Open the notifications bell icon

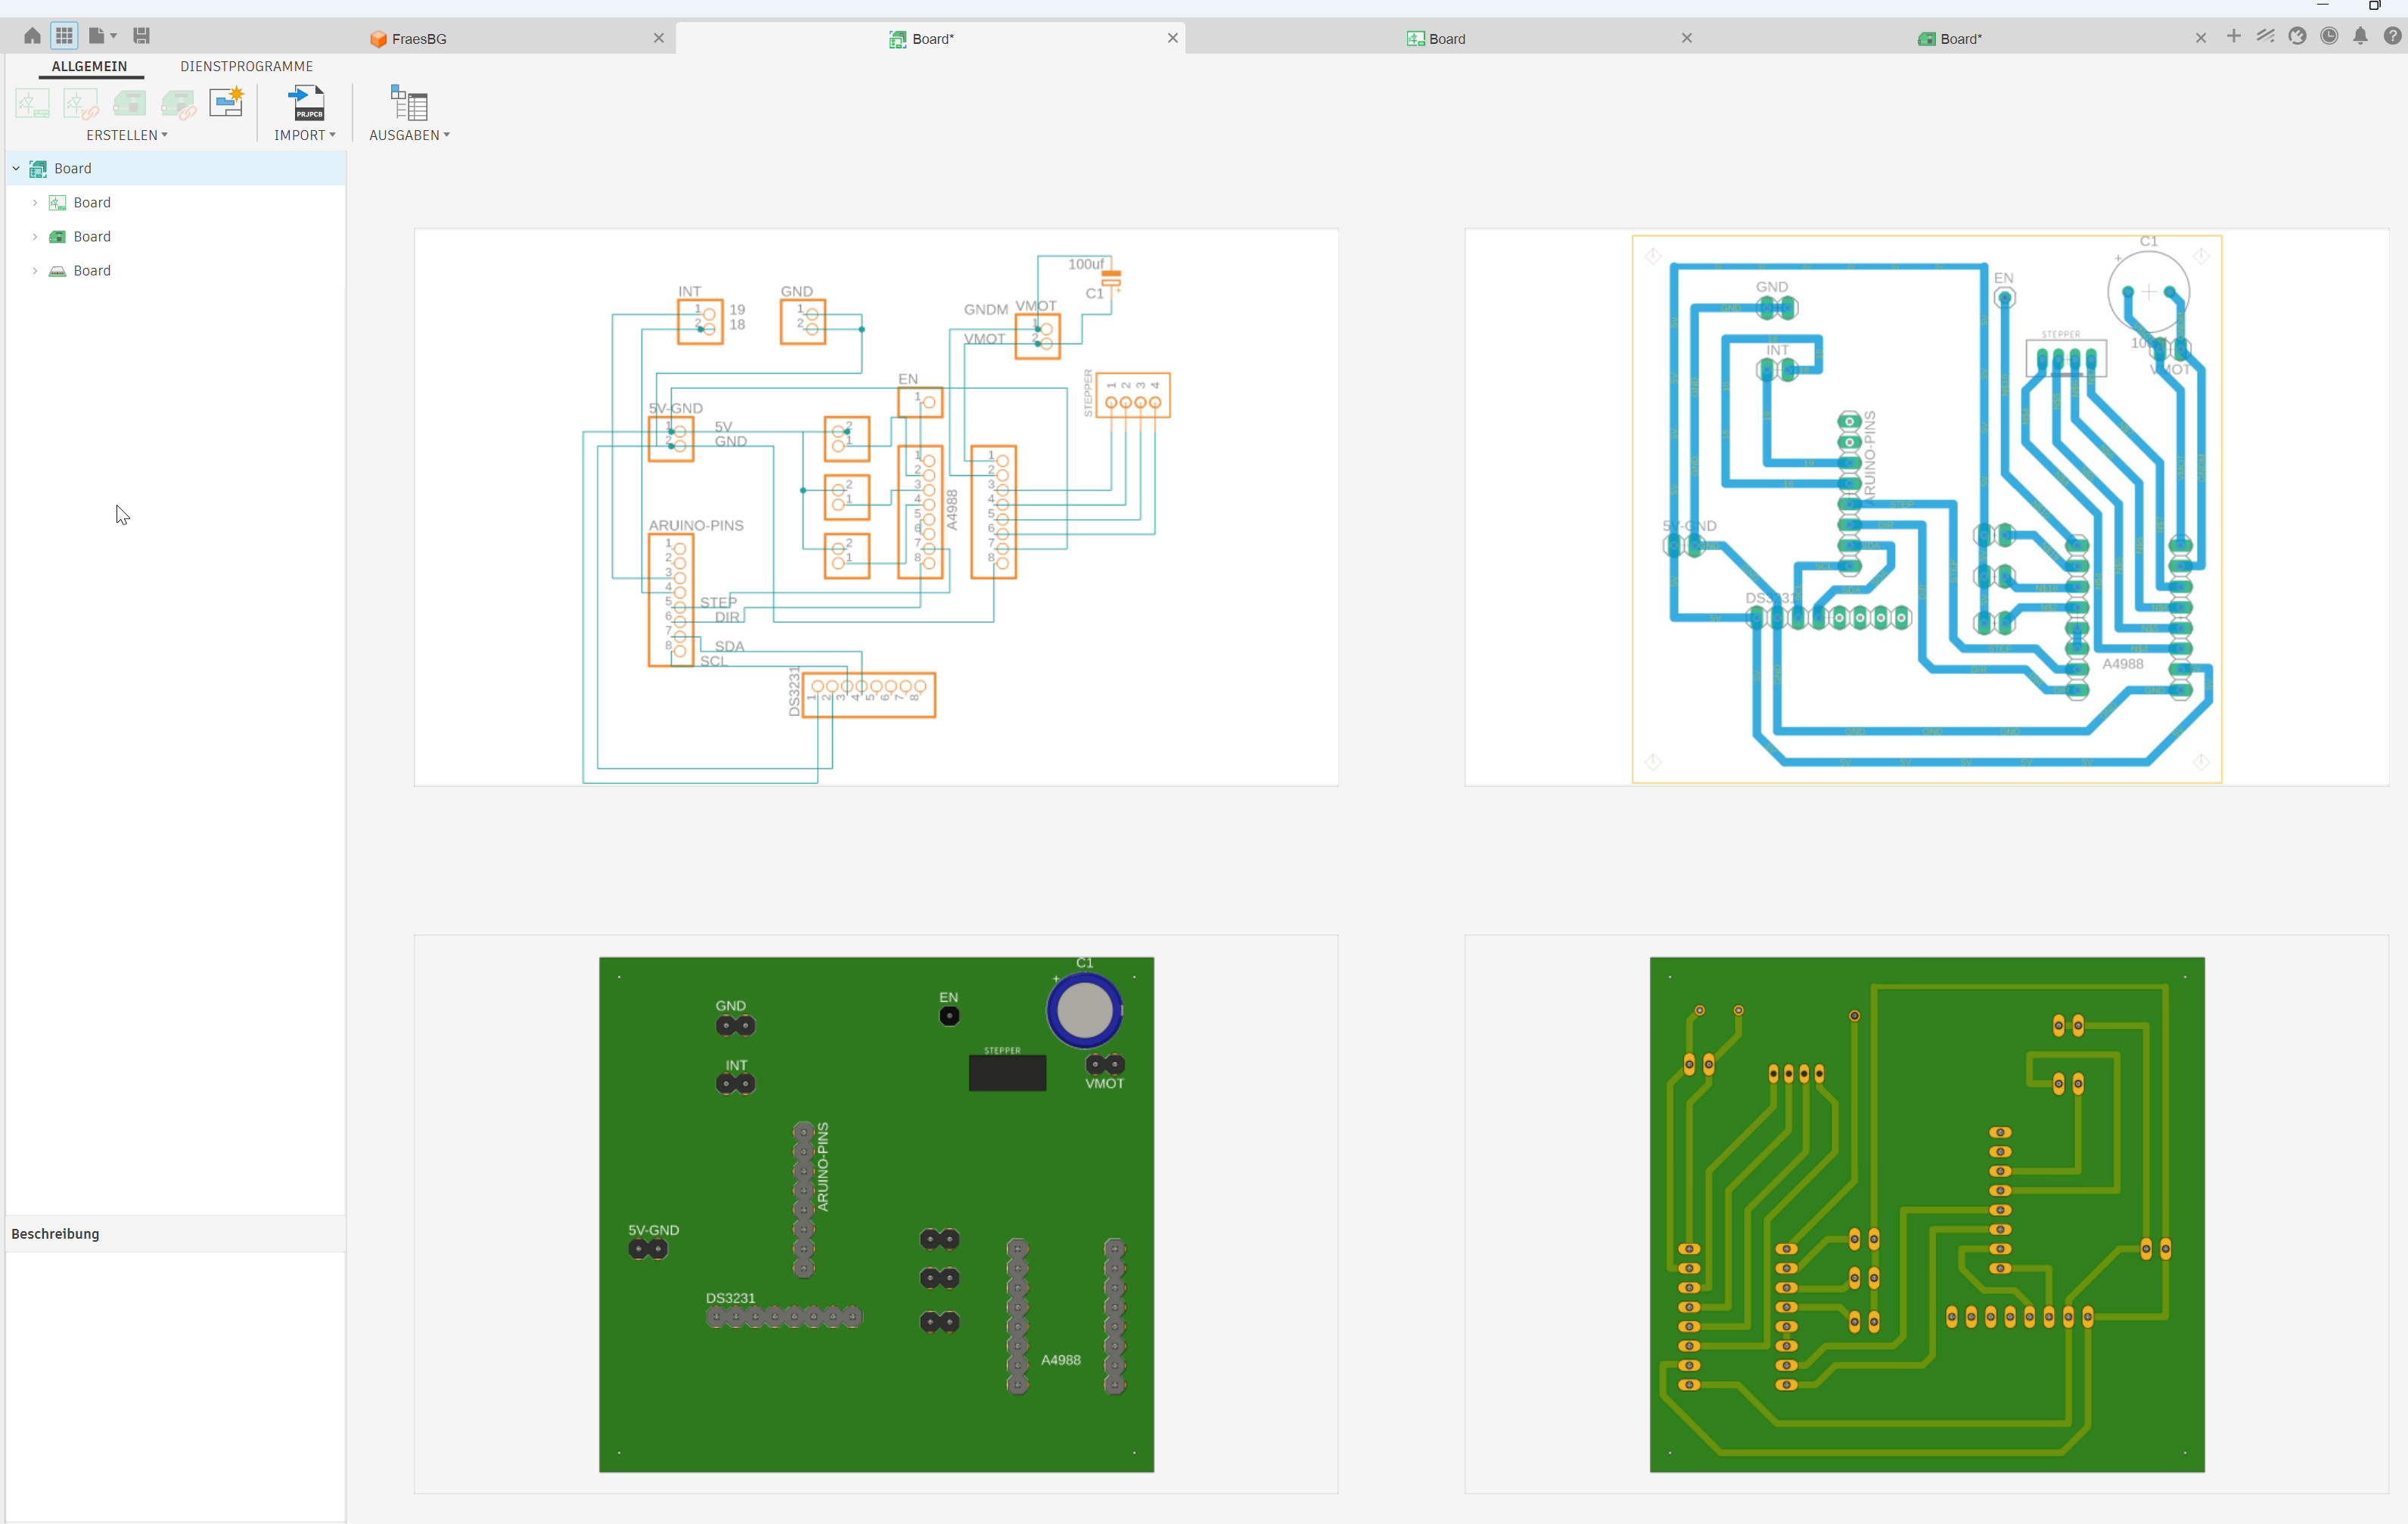(2360, 36)
